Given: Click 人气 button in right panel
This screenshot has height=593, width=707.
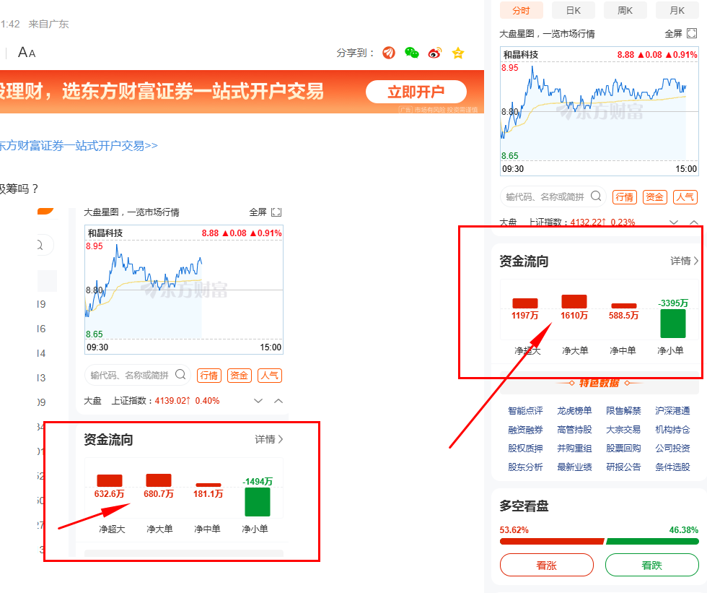Looking at the screenshot, I should pyautogui.click(x=685, y=197).
